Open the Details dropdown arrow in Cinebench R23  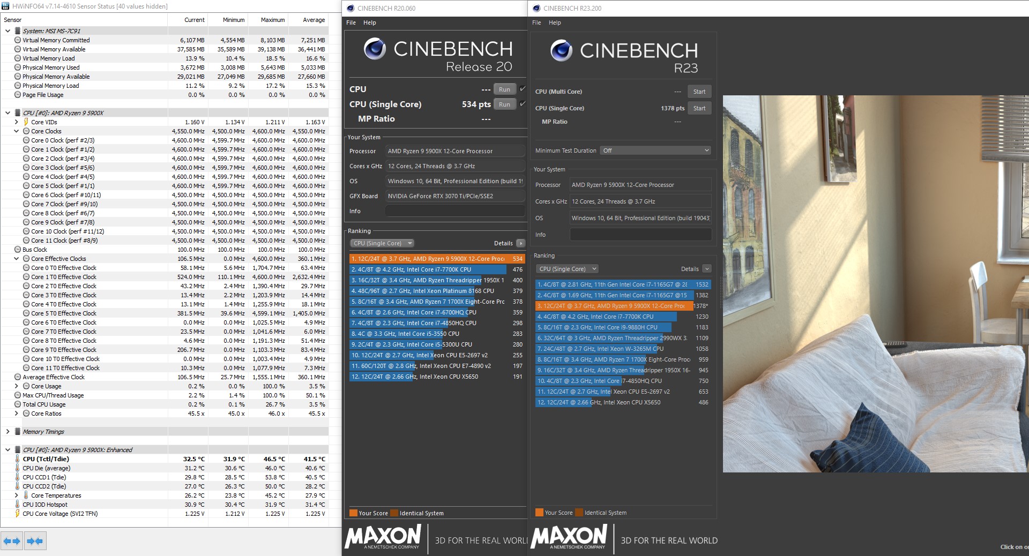pos(707,269)
